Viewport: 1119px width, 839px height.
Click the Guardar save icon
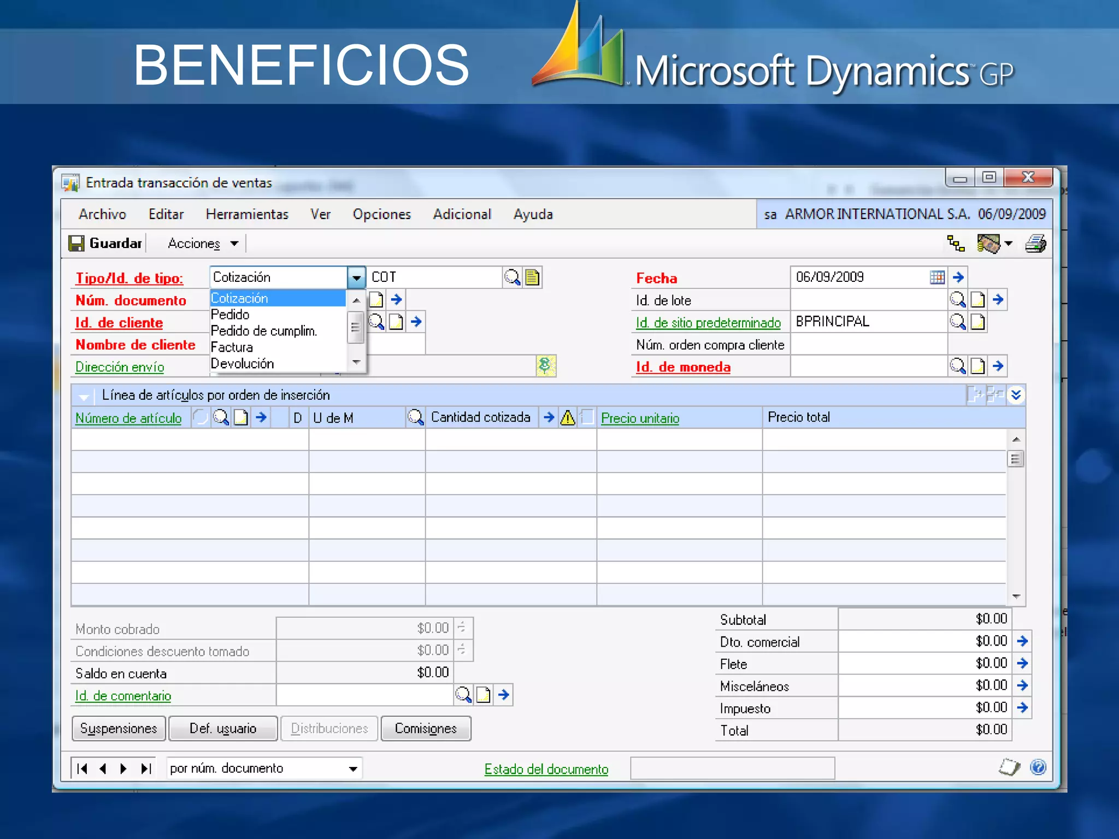pyautogui.click(x=76, y=244)
